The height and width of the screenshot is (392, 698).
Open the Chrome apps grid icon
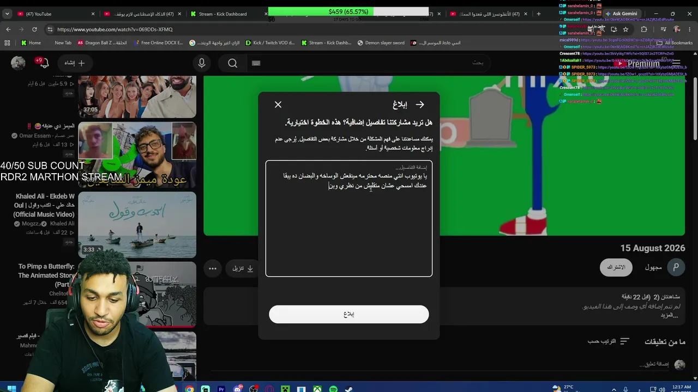click(x=7, y=43)
